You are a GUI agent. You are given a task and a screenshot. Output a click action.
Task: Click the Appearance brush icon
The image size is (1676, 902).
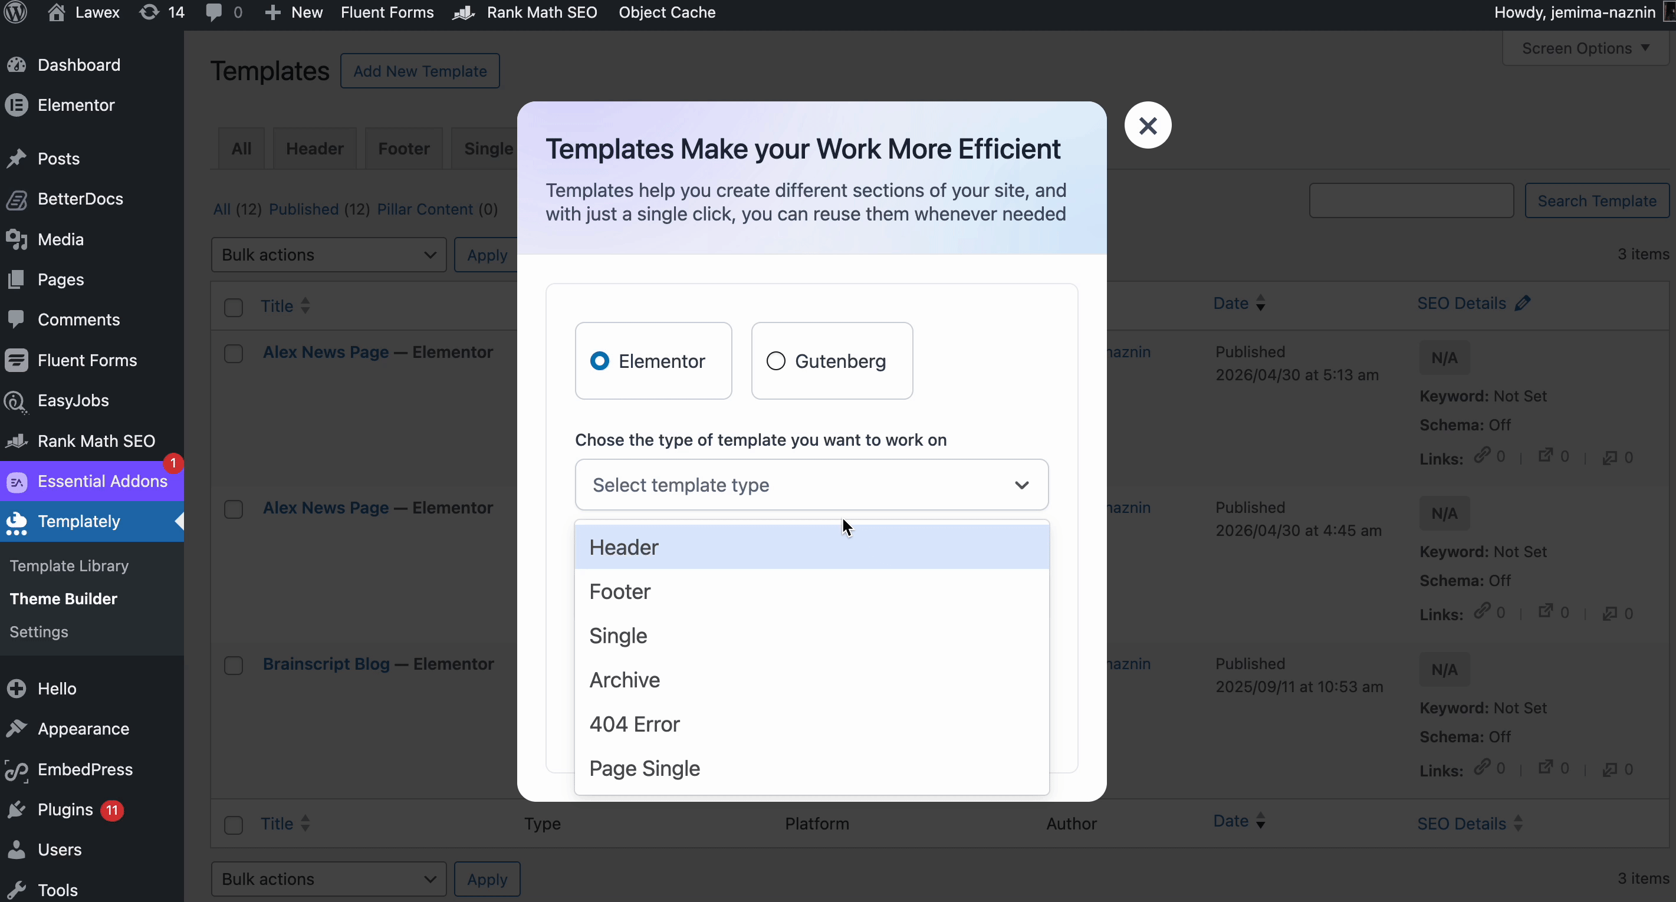pos(17,729)
